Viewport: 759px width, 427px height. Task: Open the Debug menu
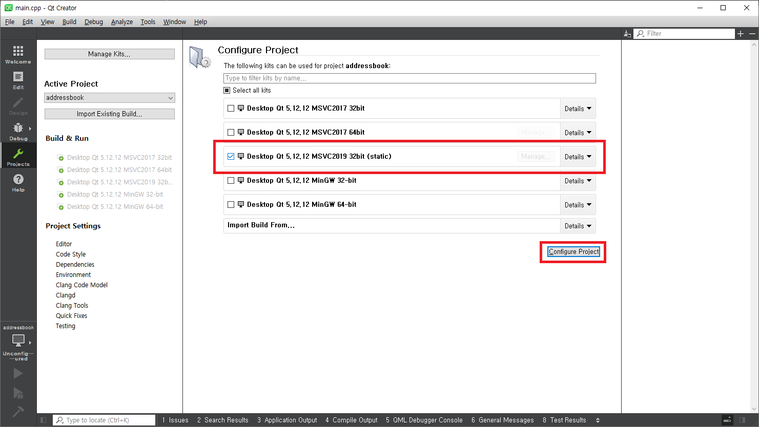point(94,22)
